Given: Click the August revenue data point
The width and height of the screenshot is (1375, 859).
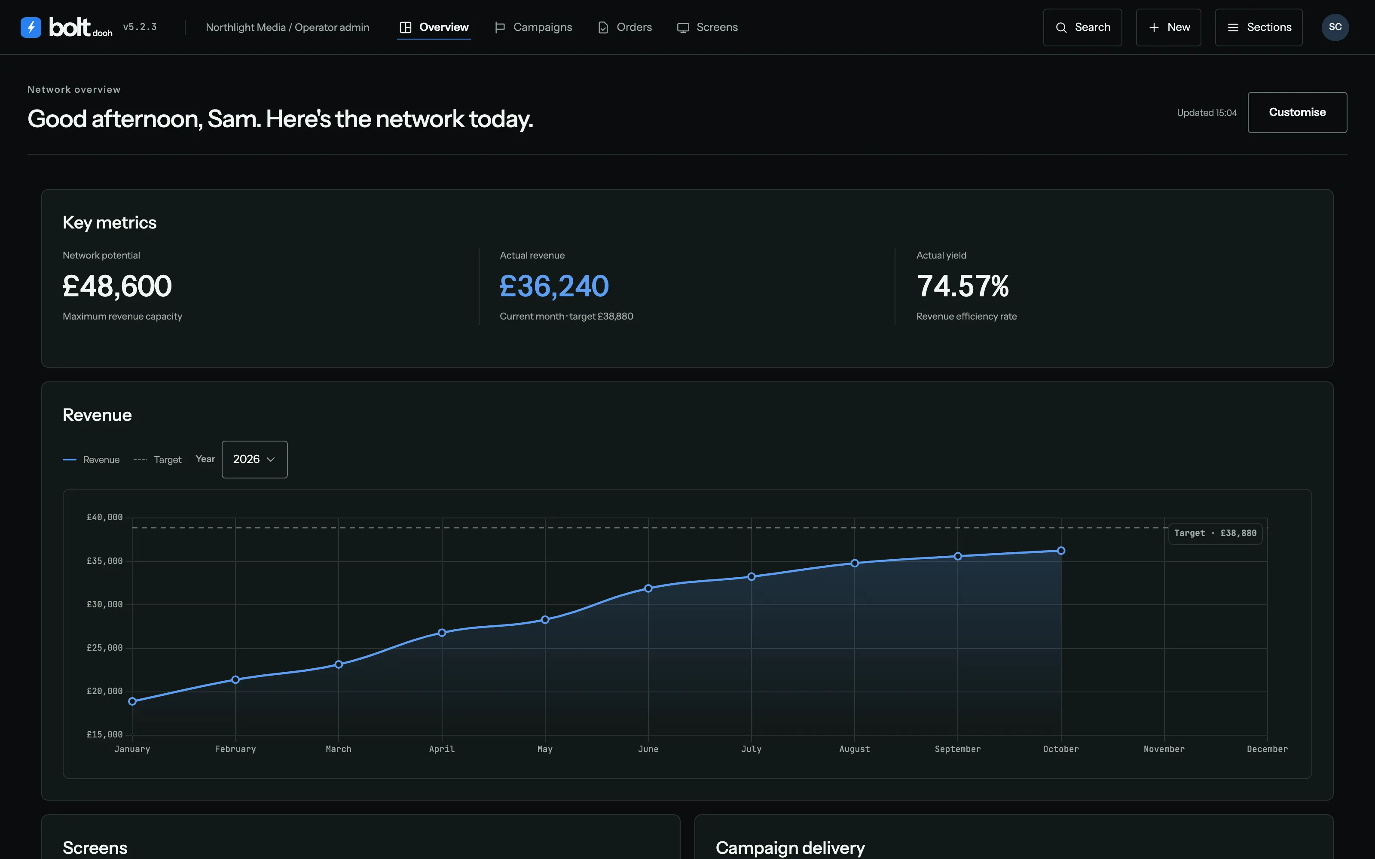Looking at the screenshot, I should click(855, 563).
